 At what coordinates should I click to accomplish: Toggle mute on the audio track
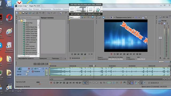(40, 69)
